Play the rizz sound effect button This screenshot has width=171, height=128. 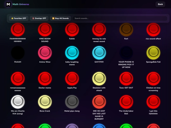[x=153, y=30]
